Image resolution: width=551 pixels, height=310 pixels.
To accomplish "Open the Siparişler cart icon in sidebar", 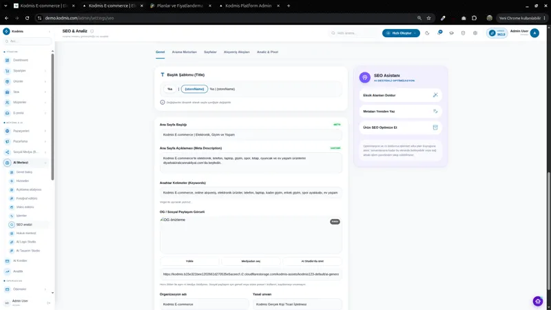I will [7, 71].
